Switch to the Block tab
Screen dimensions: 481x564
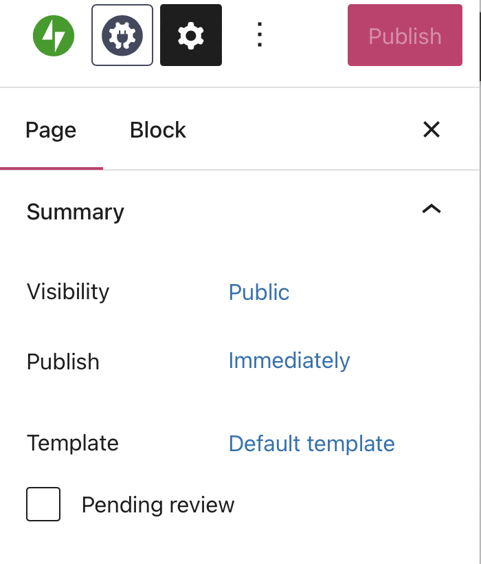tap(158, 130)
